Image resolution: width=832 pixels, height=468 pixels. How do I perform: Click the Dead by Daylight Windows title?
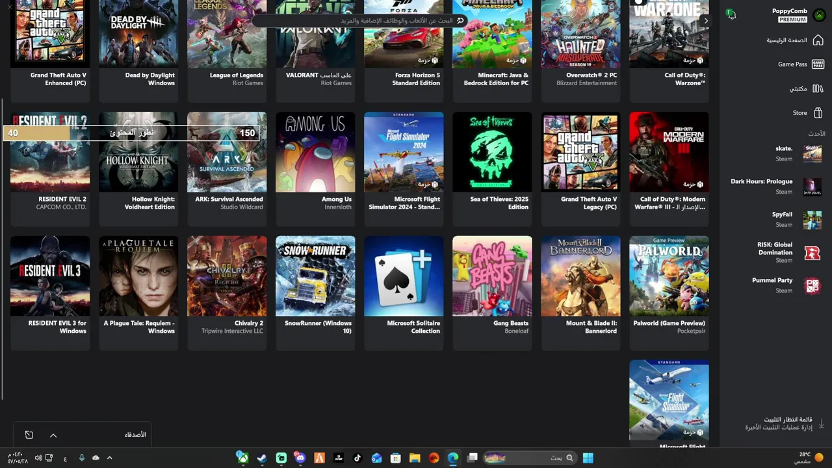149,79
